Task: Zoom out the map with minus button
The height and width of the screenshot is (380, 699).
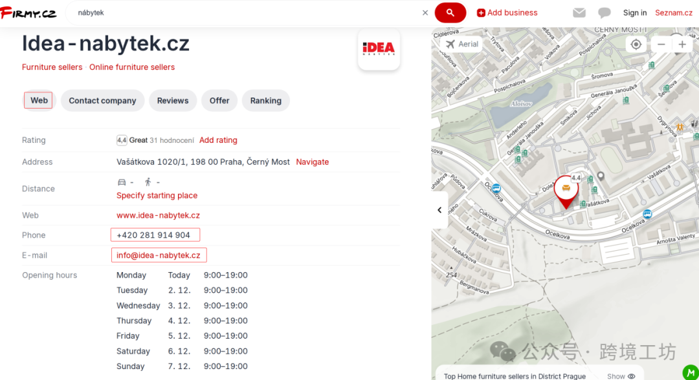Action: pos(661,44)
